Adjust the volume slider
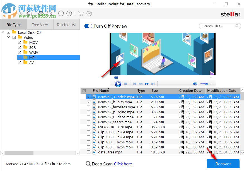244x171 pixels. click(206, 83)
